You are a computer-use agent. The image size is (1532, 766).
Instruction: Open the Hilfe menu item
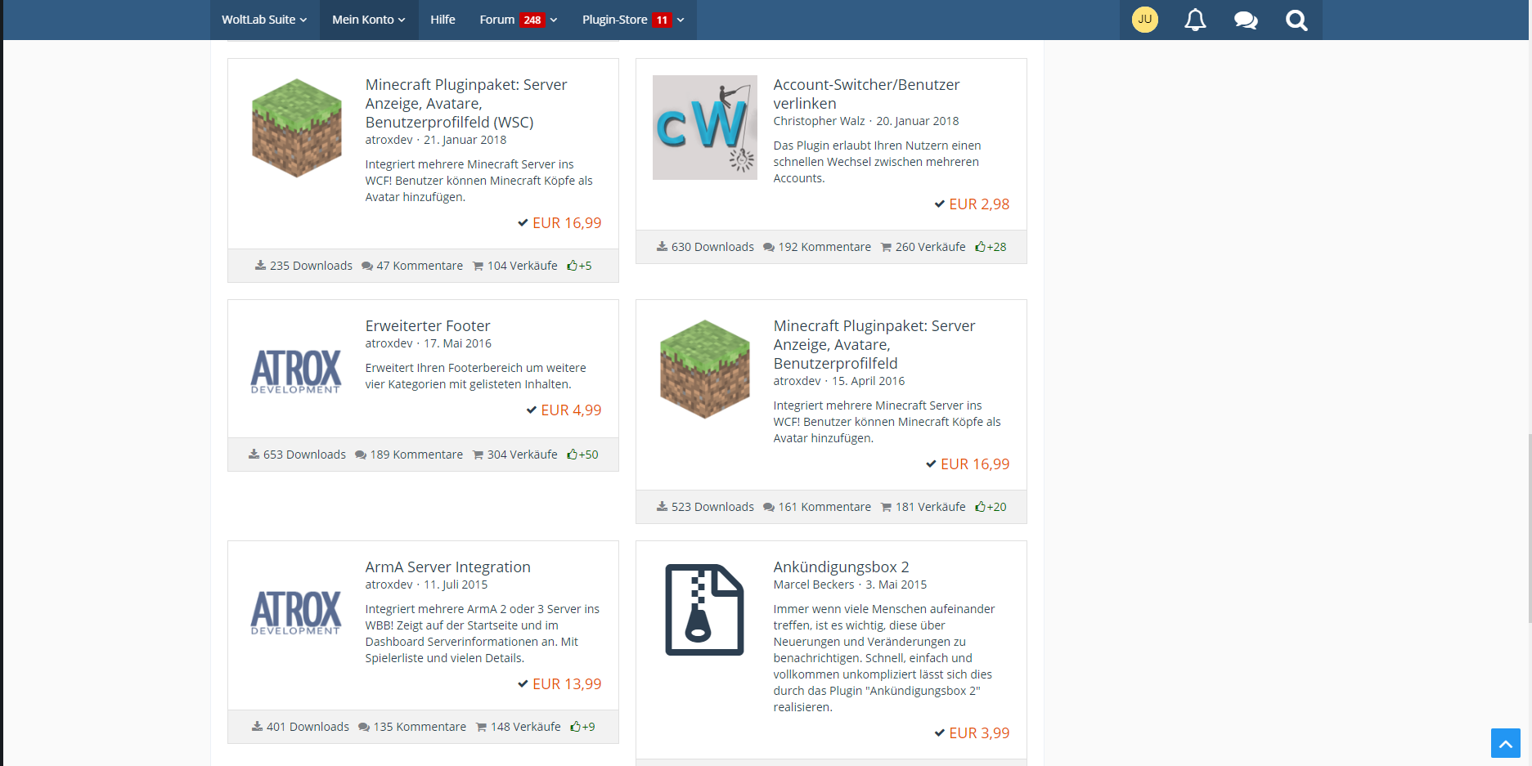[443, 20]
